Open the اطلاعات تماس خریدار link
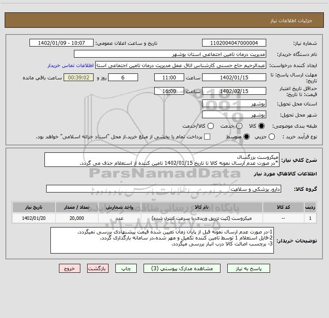This screenshot has height=318, width=329. coord(70,65)
